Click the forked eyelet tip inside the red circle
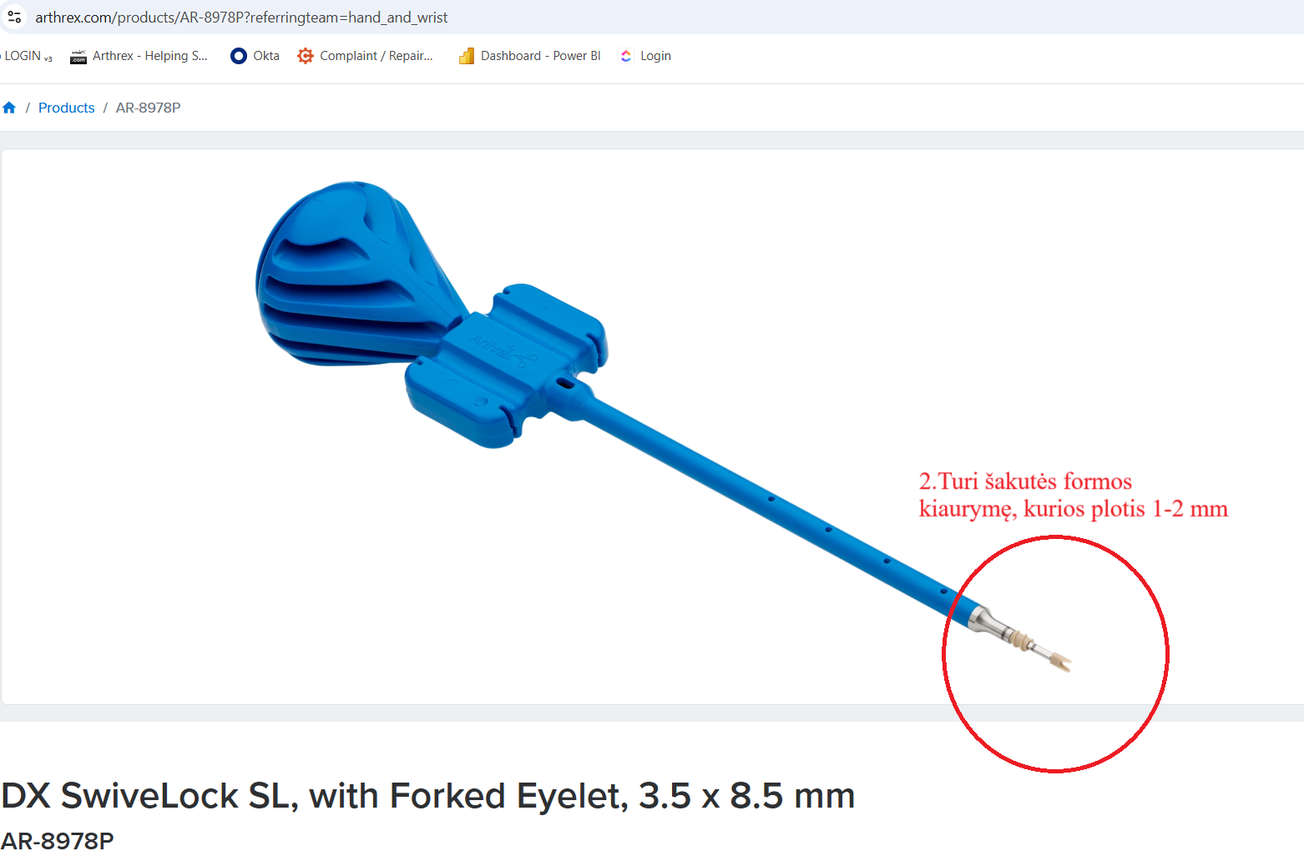Screen dimensions: 1304x861 coord(1059,662)
